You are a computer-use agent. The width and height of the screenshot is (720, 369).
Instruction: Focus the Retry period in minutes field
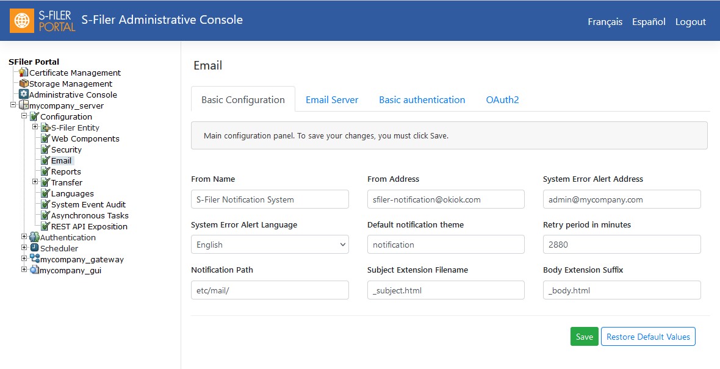point(622,245)
